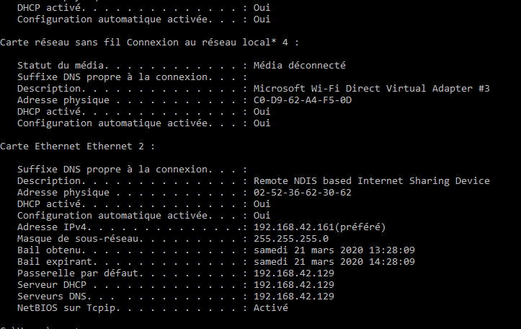Click the 'Passerelle par défaut' IP value

294,273
